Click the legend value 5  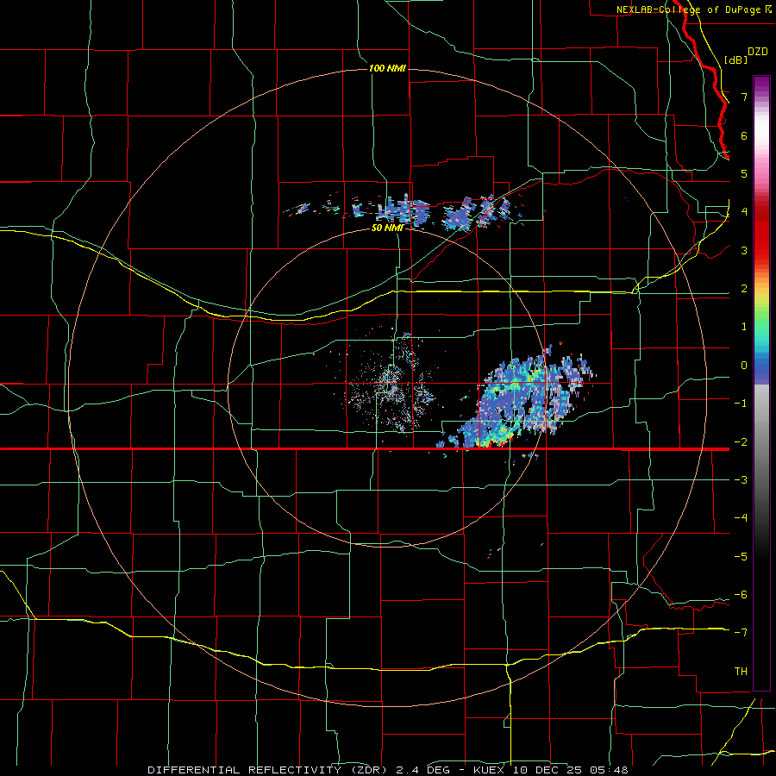pyautogui.click(x=744, y=173)
